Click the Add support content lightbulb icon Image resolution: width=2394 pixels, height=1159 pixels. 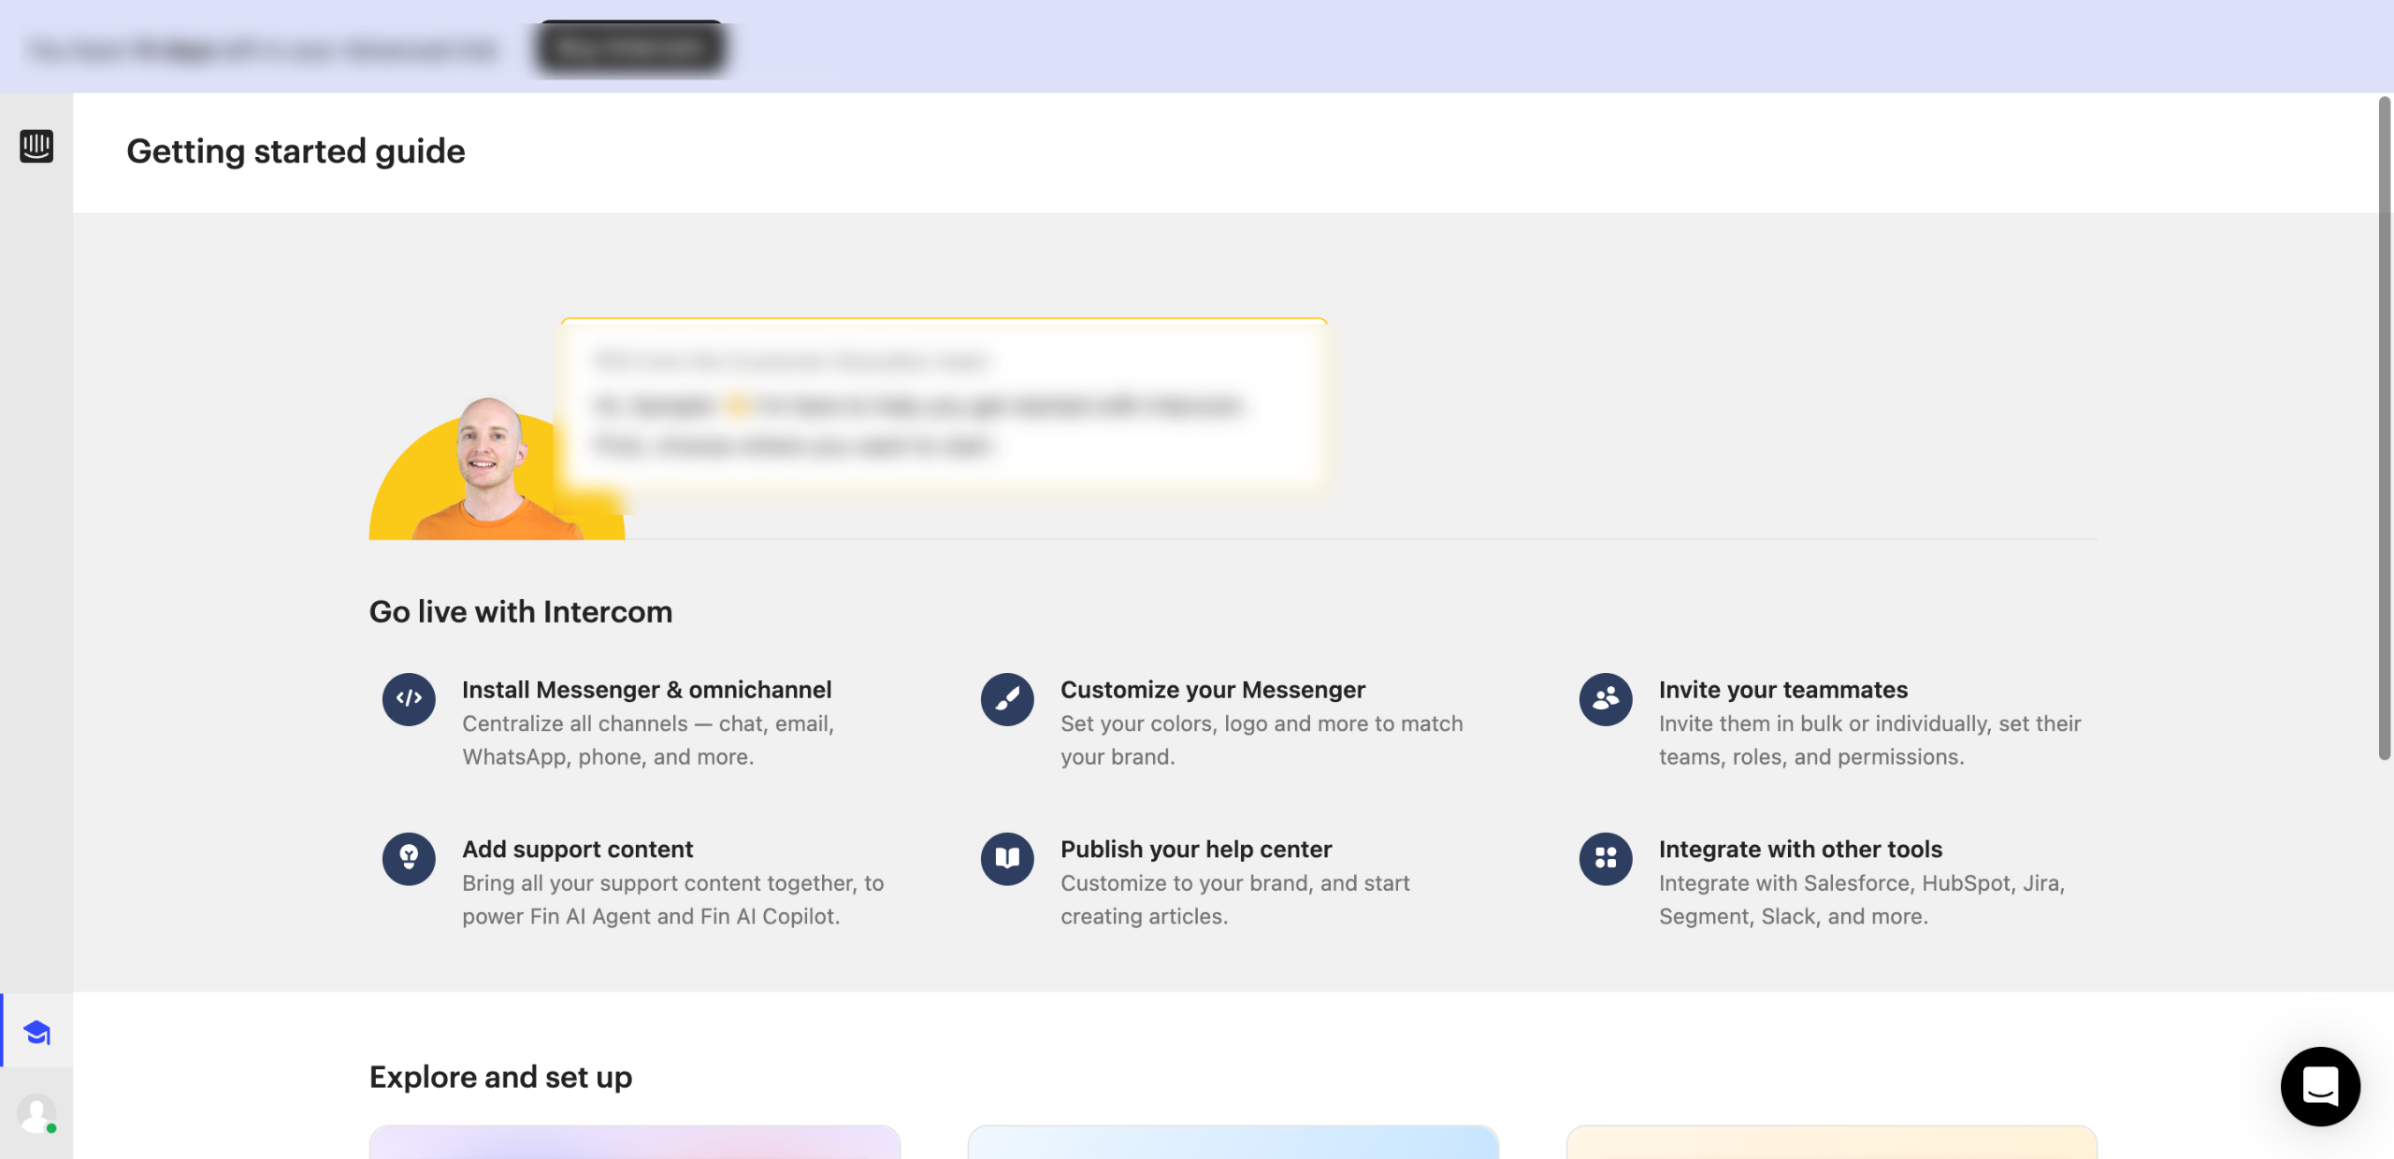coord(409,858)
